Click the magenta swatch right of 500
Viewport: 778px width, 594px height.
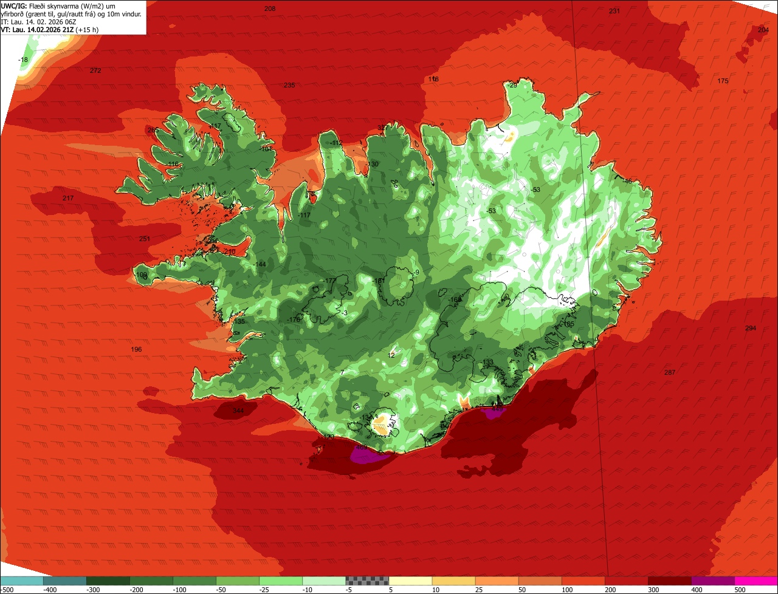(756, 581)
